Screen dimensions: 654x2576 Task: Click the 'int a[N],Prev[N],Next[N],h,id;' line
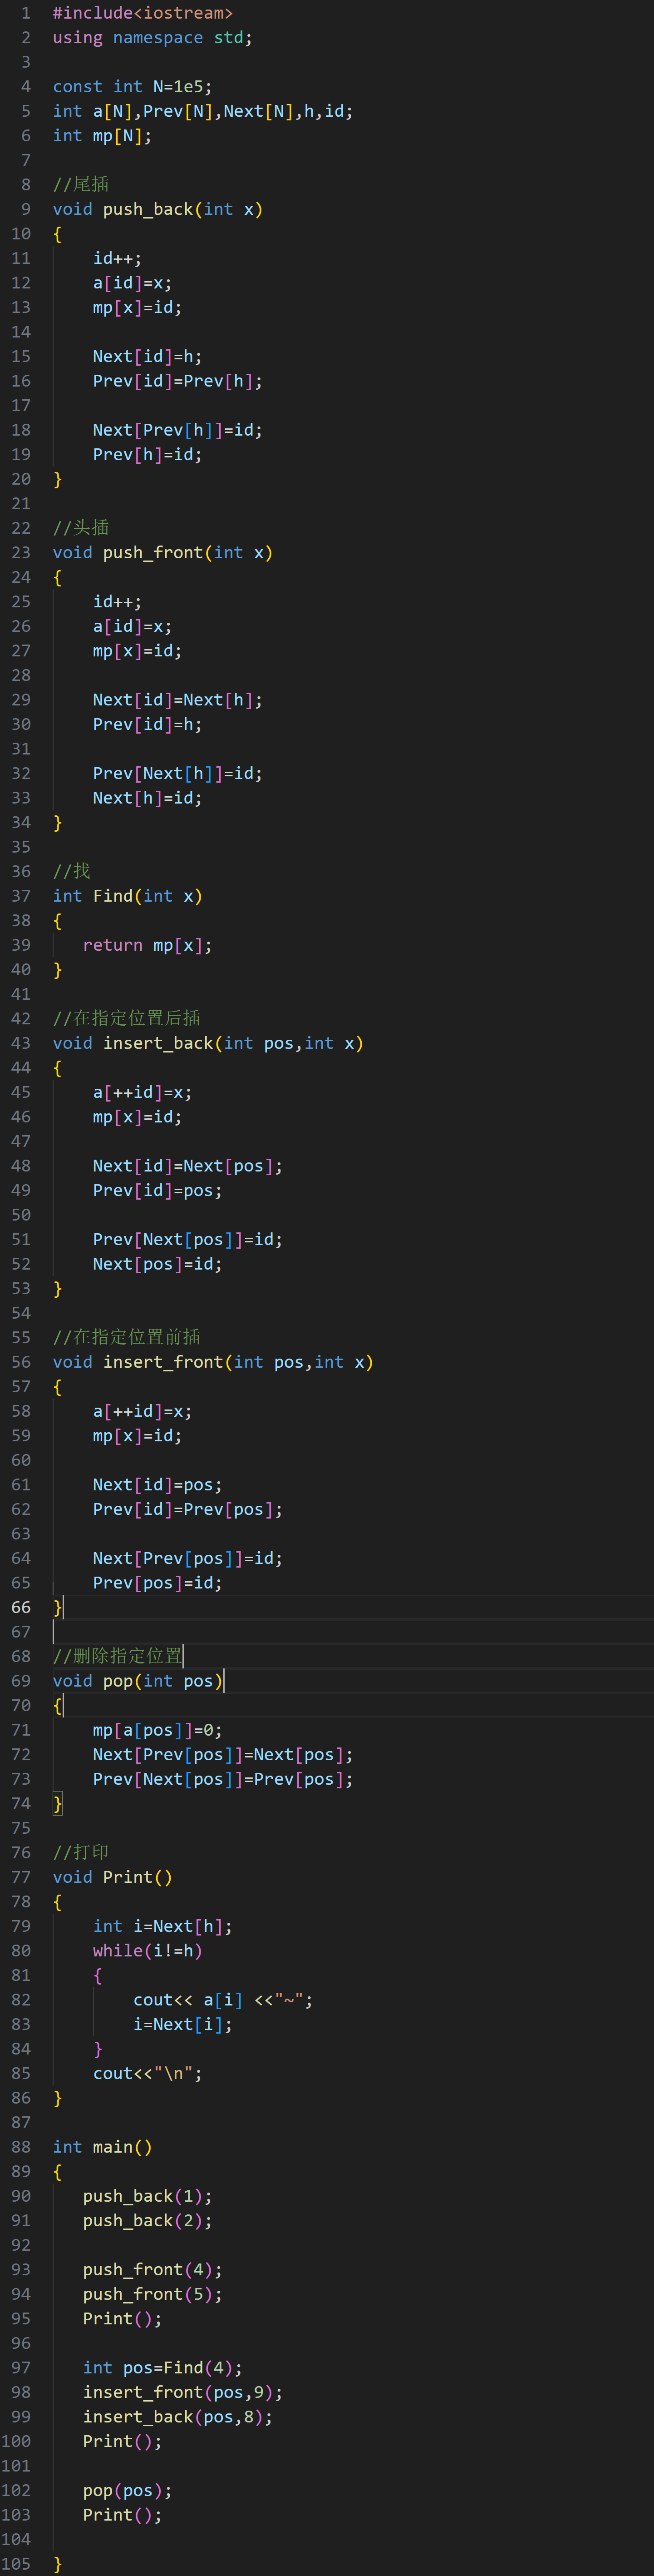(203, 111)
